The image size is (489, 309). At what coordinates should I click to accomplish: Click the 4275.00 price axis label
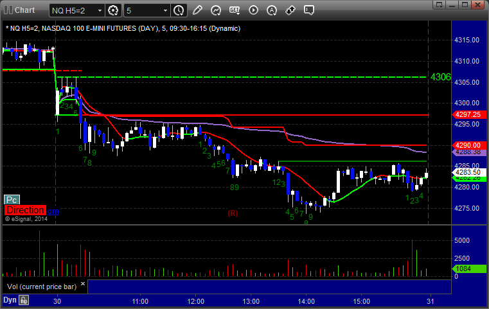(x=467, y=208)
